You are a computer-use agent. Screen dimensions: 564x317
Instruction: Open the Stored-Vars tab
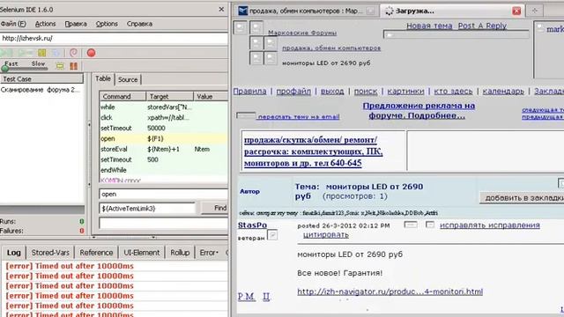pos(50,253)
